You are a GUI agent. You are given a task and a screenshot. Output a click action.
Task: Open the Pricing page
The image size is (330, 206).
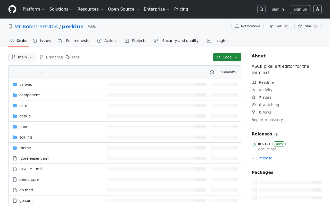pos(181,9)
